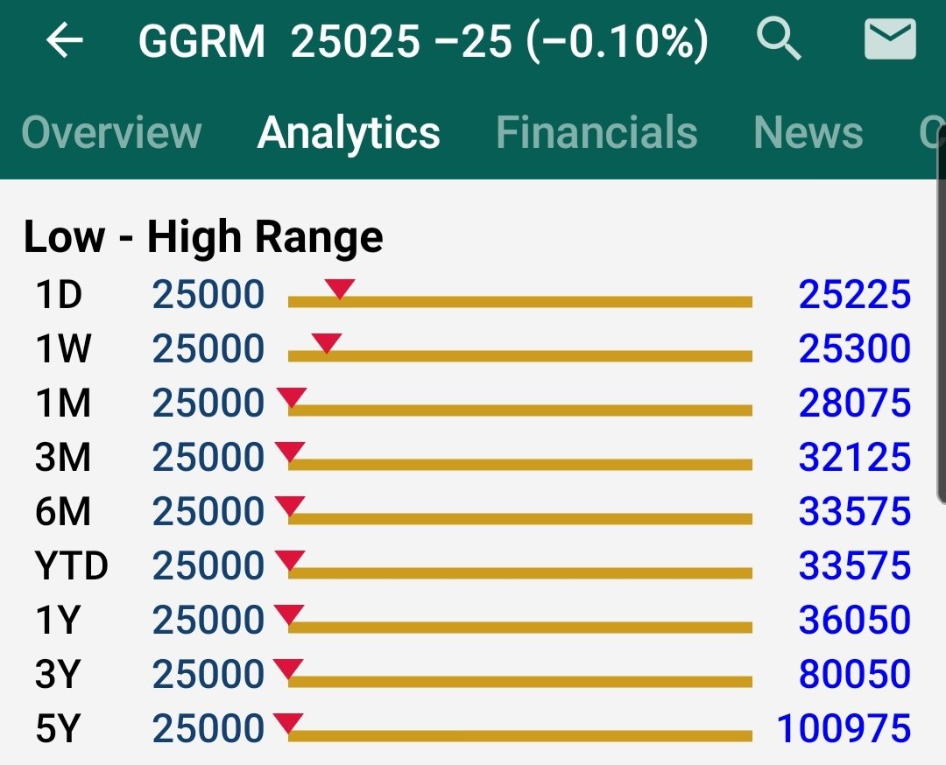Select the YTD high value 33575
946x765 pixels.
point(854,565)
